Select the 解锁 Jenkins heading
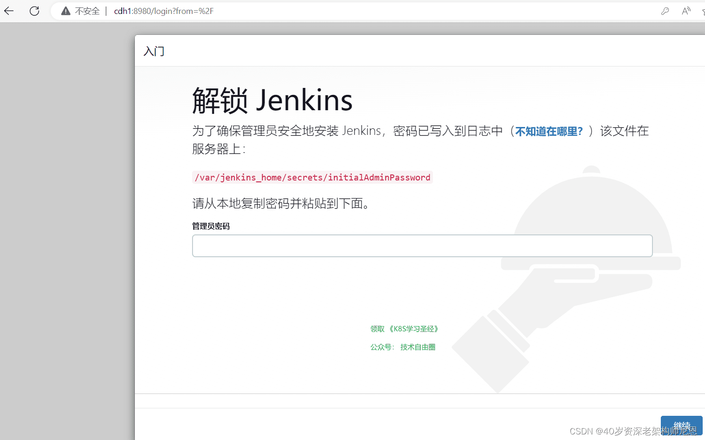 coord(273,100)
